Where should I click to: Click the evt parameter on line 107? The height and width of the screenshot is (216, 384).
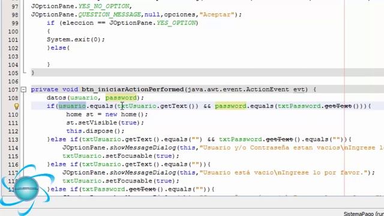pos(299,89)
